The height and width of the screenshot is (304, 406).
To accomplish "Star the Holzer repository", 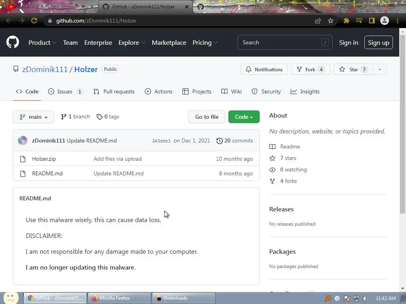I will [x=353, y=70].
